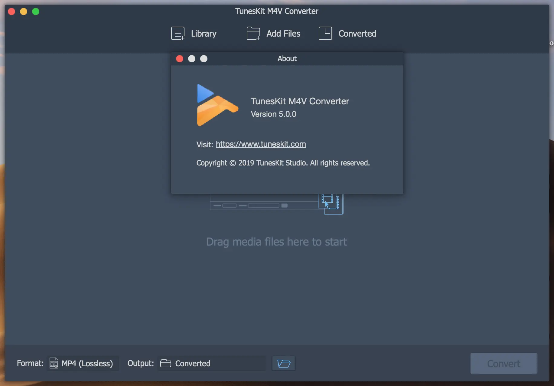Click the Converted output folder field
This screenshot has height=386, width=554.
pyautogui.click(x=212, y=363)
